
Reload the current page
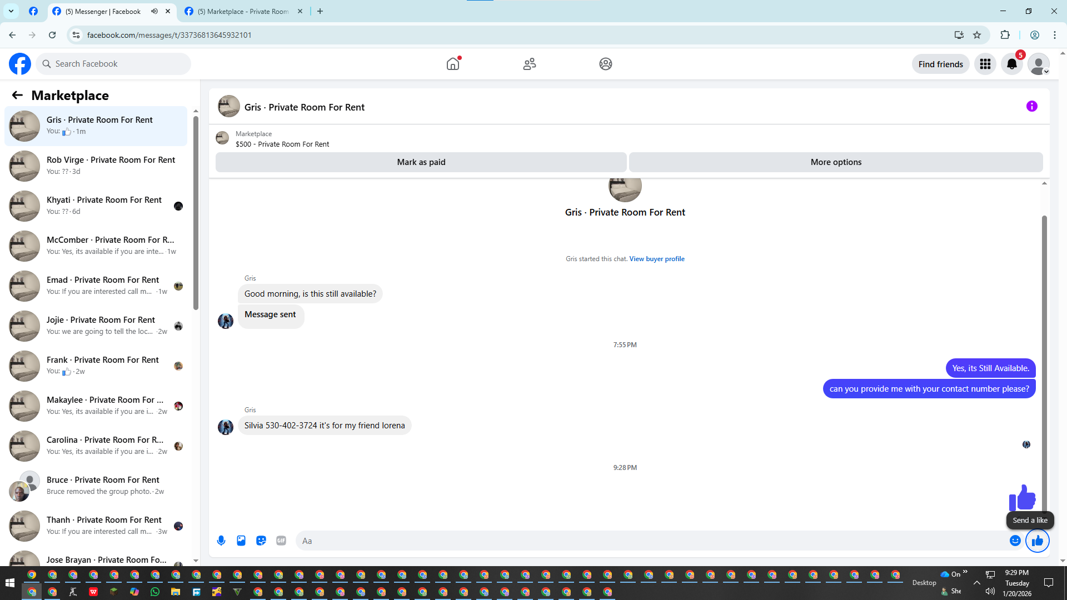(x=52, y=35)
